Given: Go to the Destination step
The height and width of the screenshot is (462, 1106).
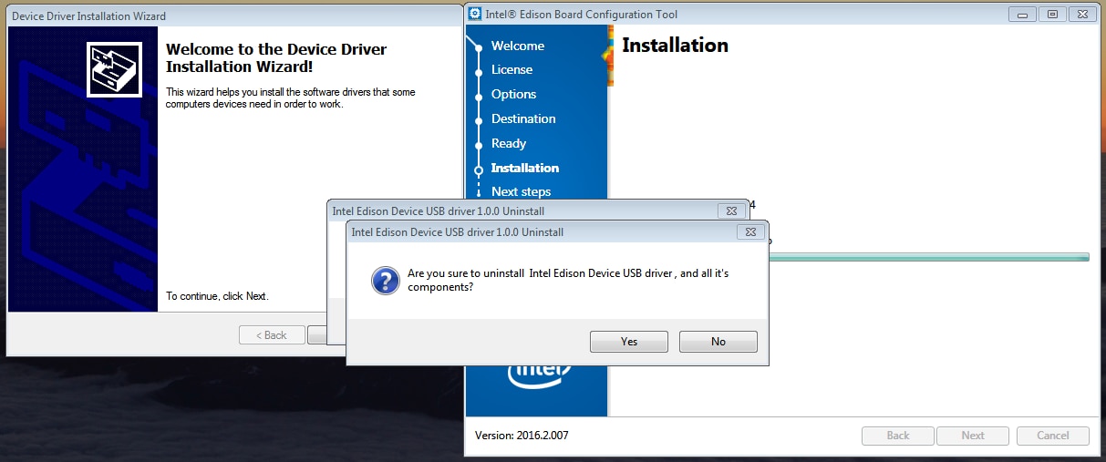Looking at the screenshot, I should click(x=523, y=118).
